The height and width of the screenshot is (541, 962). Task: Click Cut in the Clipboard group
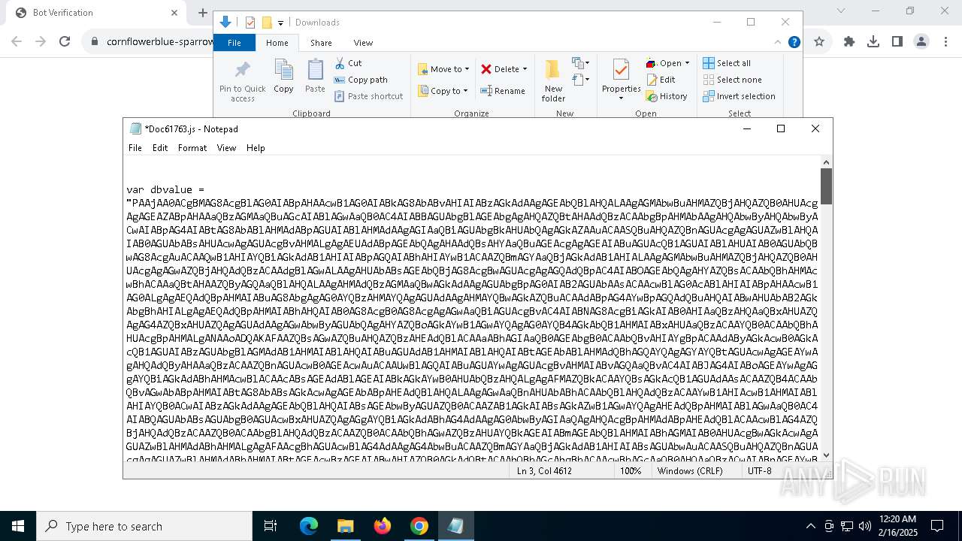click(x=348, y=63)
